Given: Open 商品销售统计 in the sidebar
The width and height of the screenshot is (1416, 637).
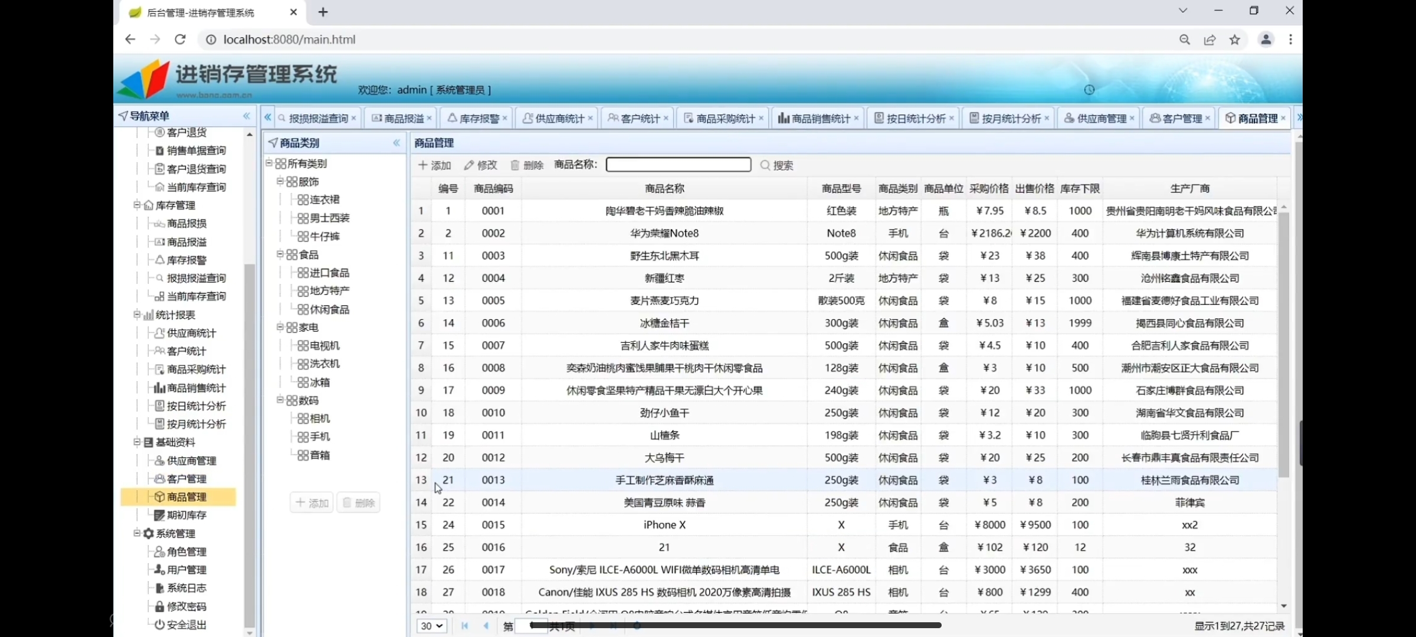Looking at the screenshot, I should click(x=191, y=388).
